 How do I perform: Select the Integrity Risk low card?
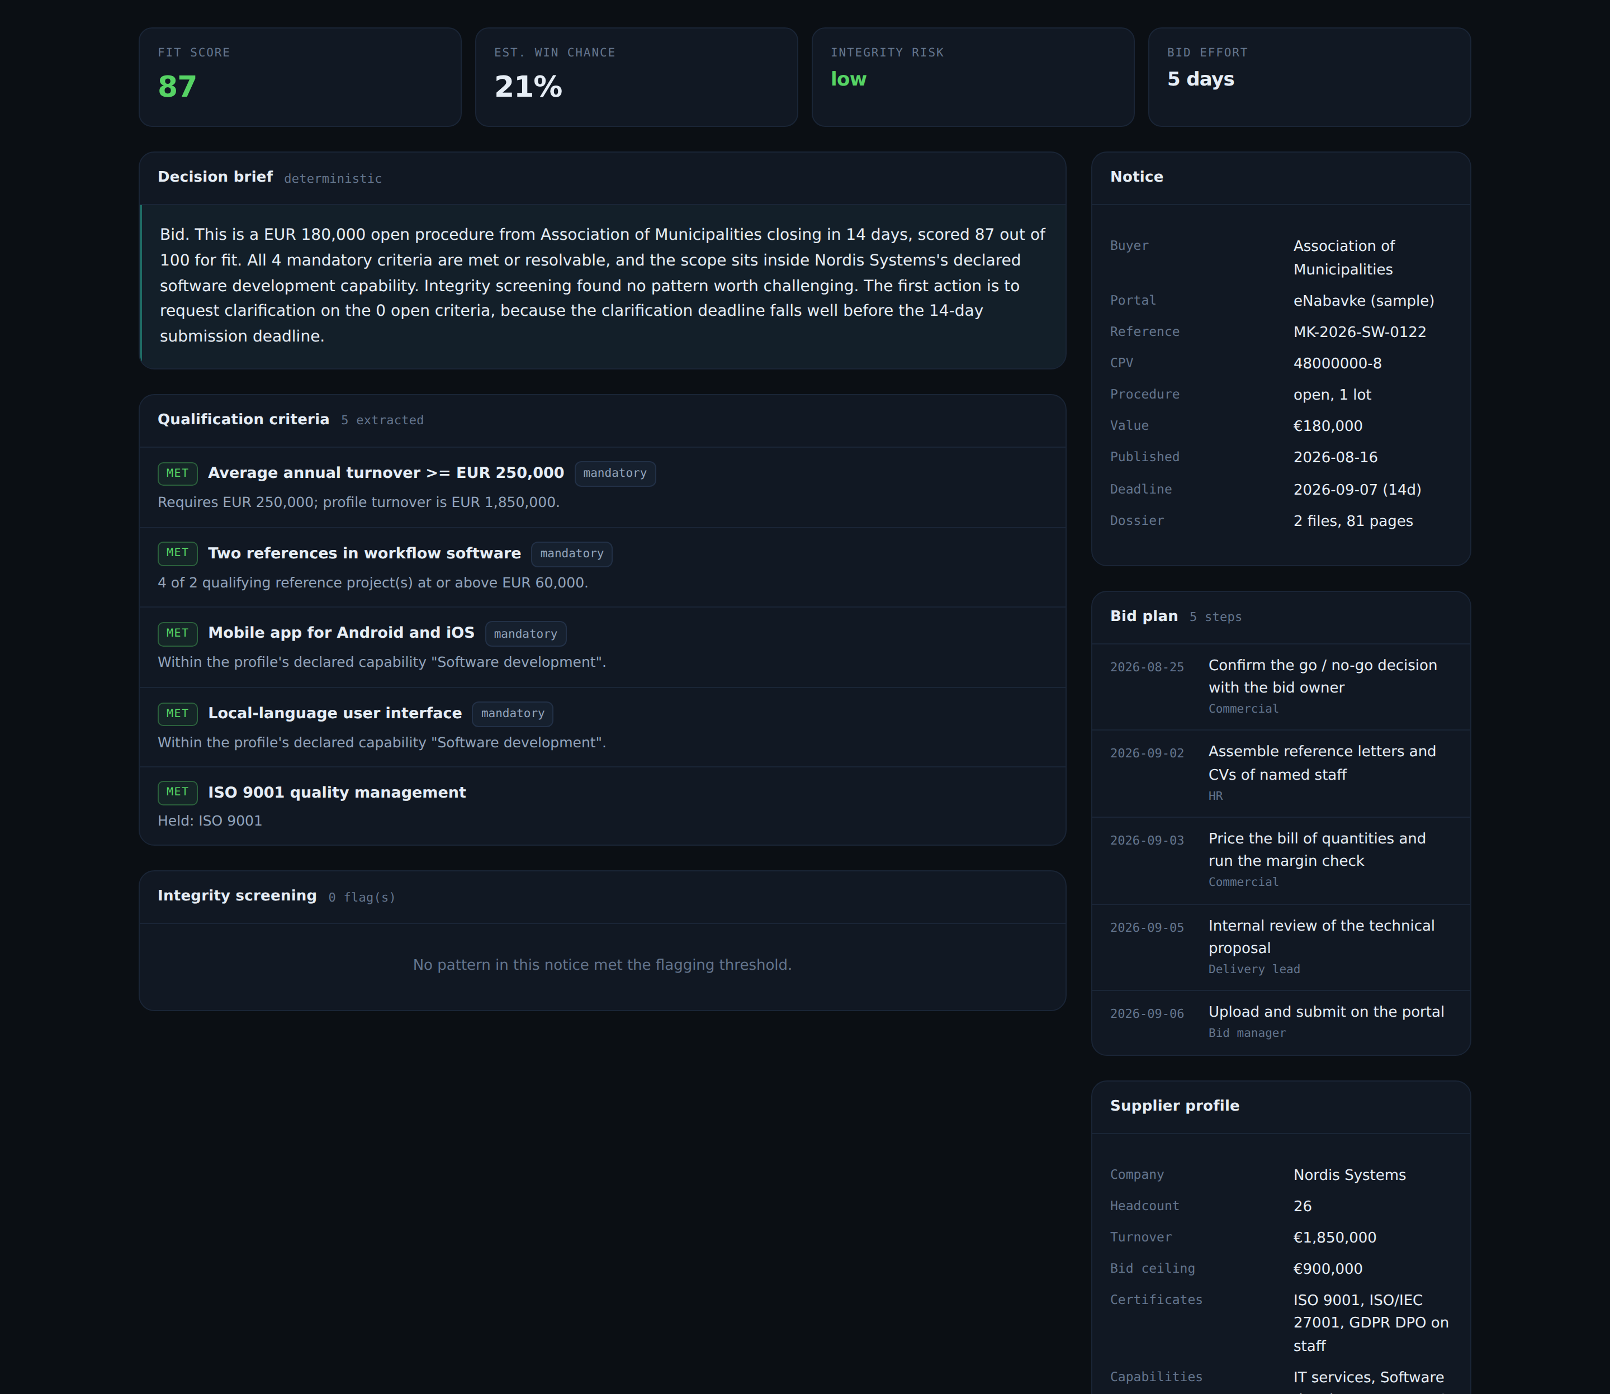[x=973, y=77]
